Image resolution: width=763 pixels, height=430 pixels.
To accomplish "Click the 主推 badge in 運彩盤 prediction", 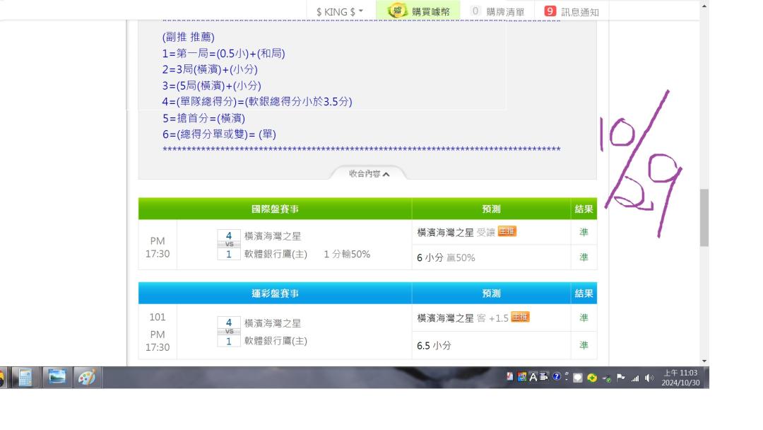I will click(520, 317).
